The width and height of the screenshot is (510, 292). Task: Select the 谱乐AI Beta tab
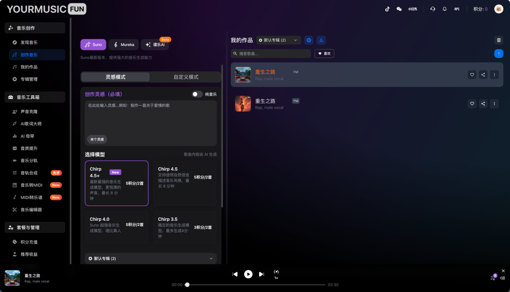155,44
